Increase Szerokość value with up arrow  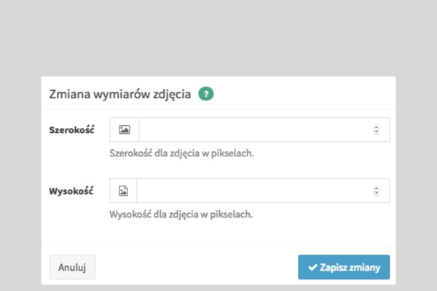point(376,127)
